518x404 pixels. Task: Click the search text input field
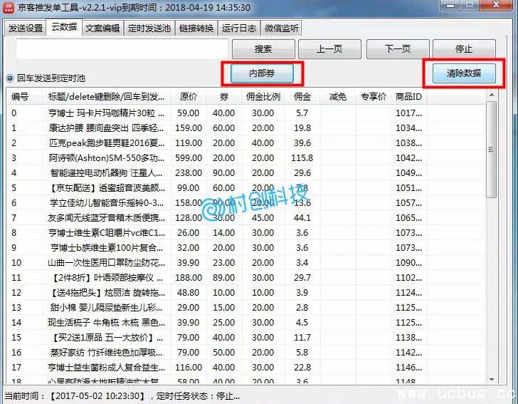pos(122,49)
